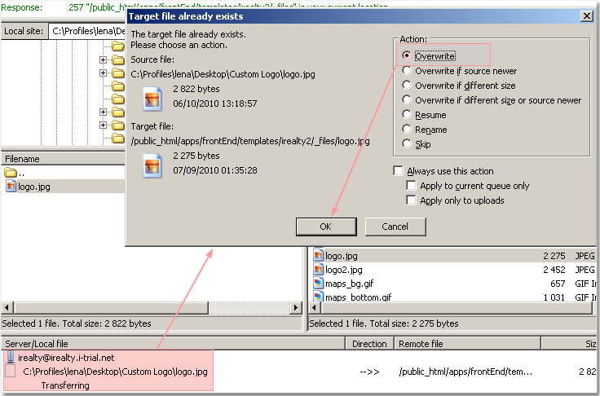
Task: Select logo.jpg filename in local list
Action: pyautogui.click(x=34, y=187)
